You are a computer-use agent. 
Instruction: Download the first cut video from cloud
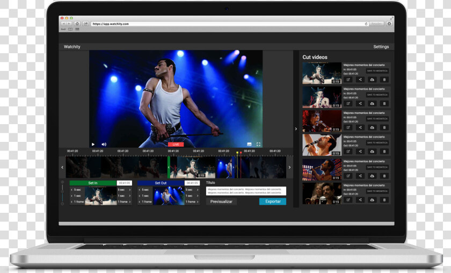[372, 80]
